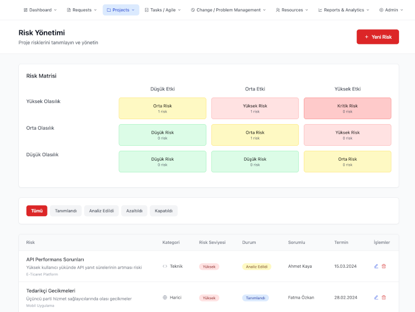Click the plus icon in Yeni Risk button

coord(366,37)
